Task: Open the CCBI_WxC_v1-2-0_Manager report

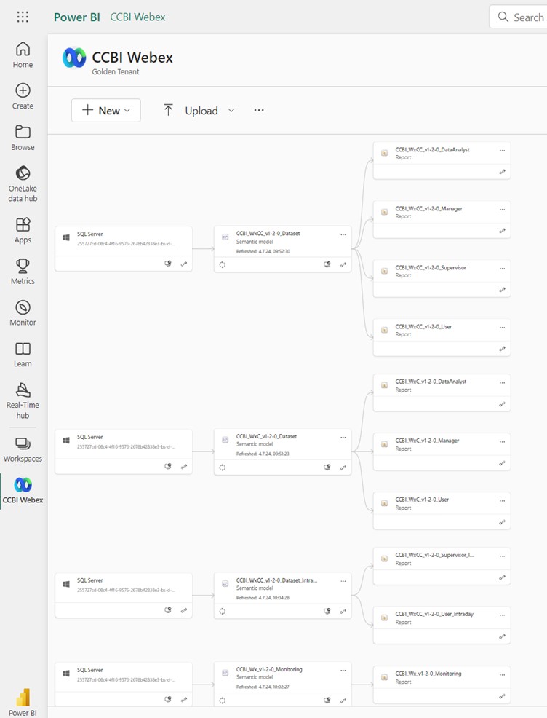Action: [427, 441]
